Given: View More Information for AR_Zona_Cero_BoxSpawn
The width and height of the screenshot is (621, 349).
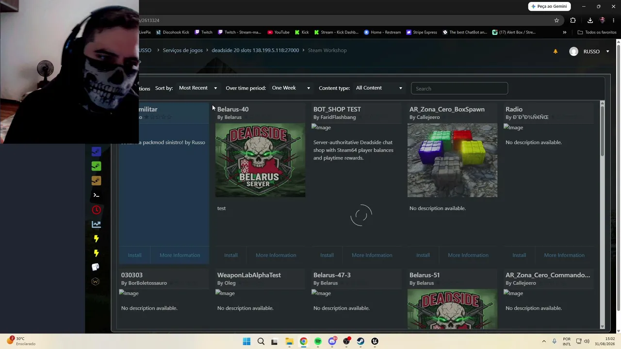Looking at the screenshot, I should (468, 255).
